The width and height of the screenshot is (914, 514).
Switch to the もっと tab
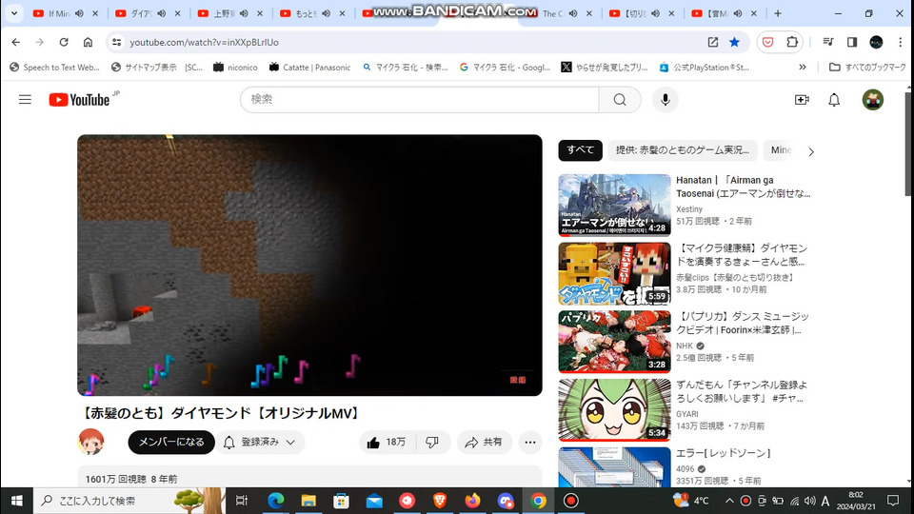306,12
